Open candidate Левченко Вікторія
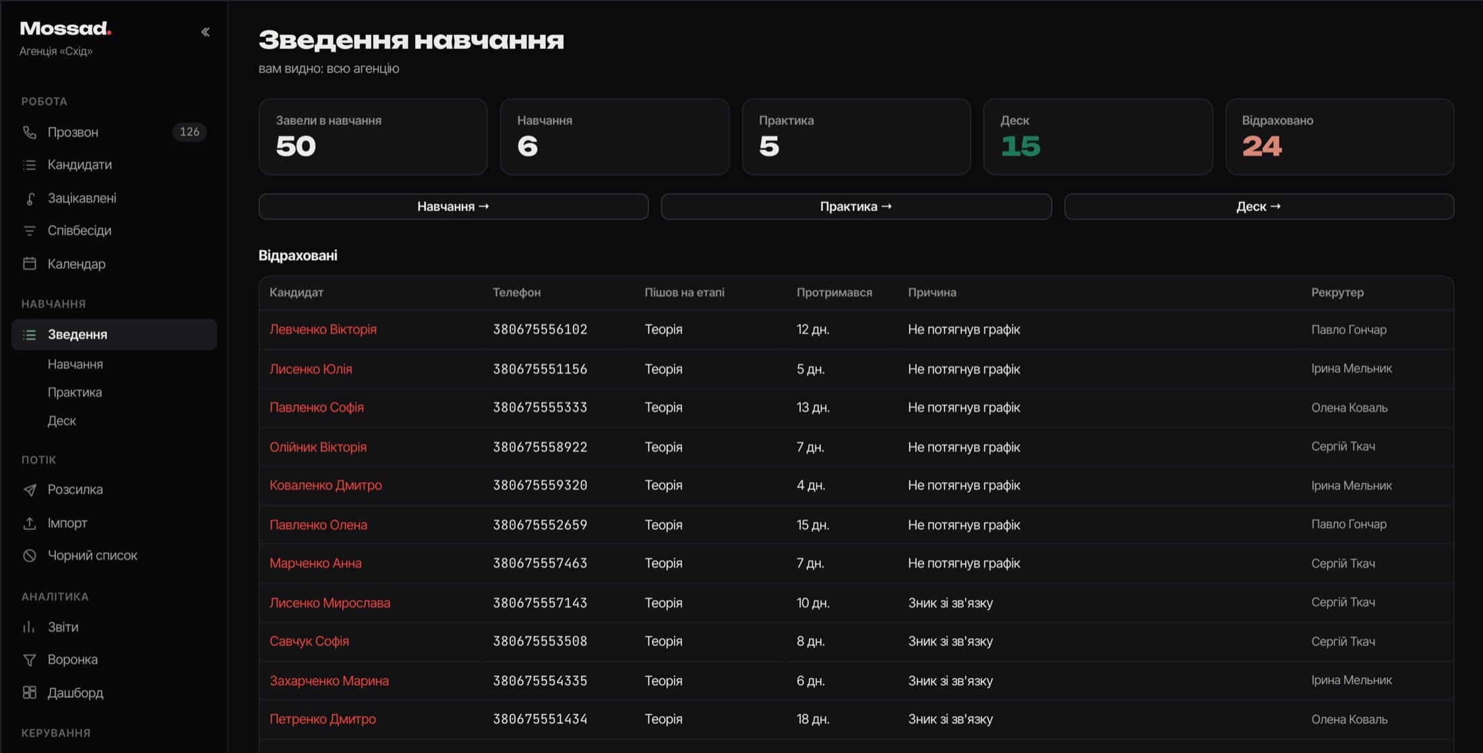The height and width of the screenshot is (753, 1483). (x=323, y=329)
